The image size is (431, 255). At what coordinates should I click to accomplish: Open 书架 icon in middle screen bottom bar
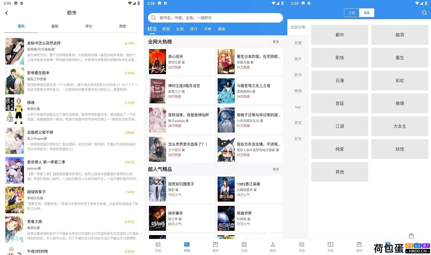click(x=158, y=244)
